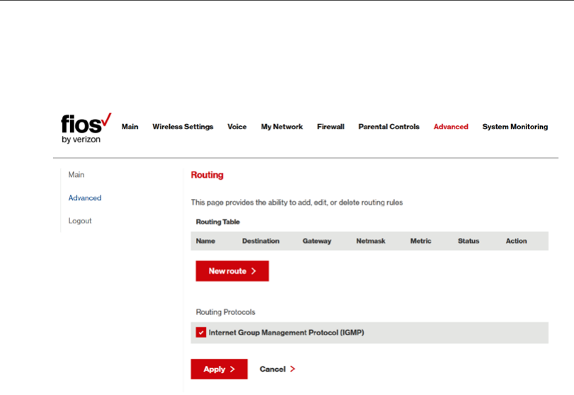Click the routing rules description text
Image resolution: width=574 pixels, height=395 pixels.
pyautogui.click(x=297, y=202)
